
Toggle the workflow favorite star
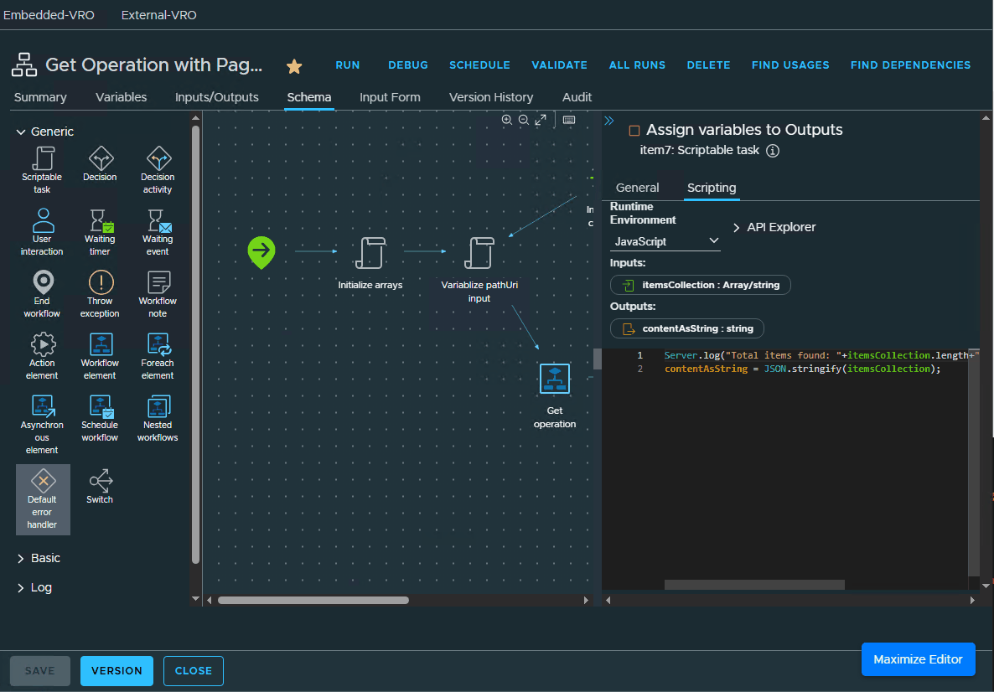[294, 65]
